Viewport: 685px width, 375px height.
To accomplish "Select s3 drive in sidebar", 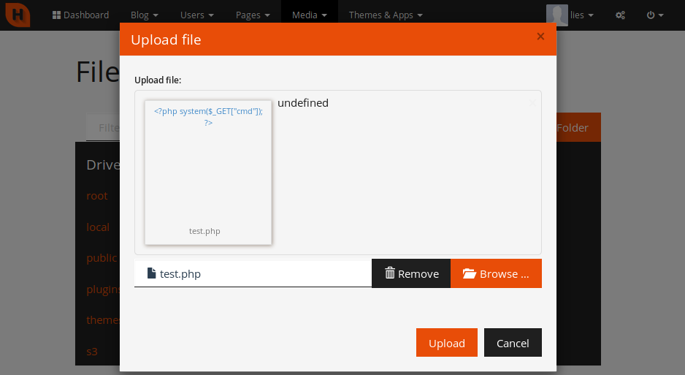I will click(92, 352).
